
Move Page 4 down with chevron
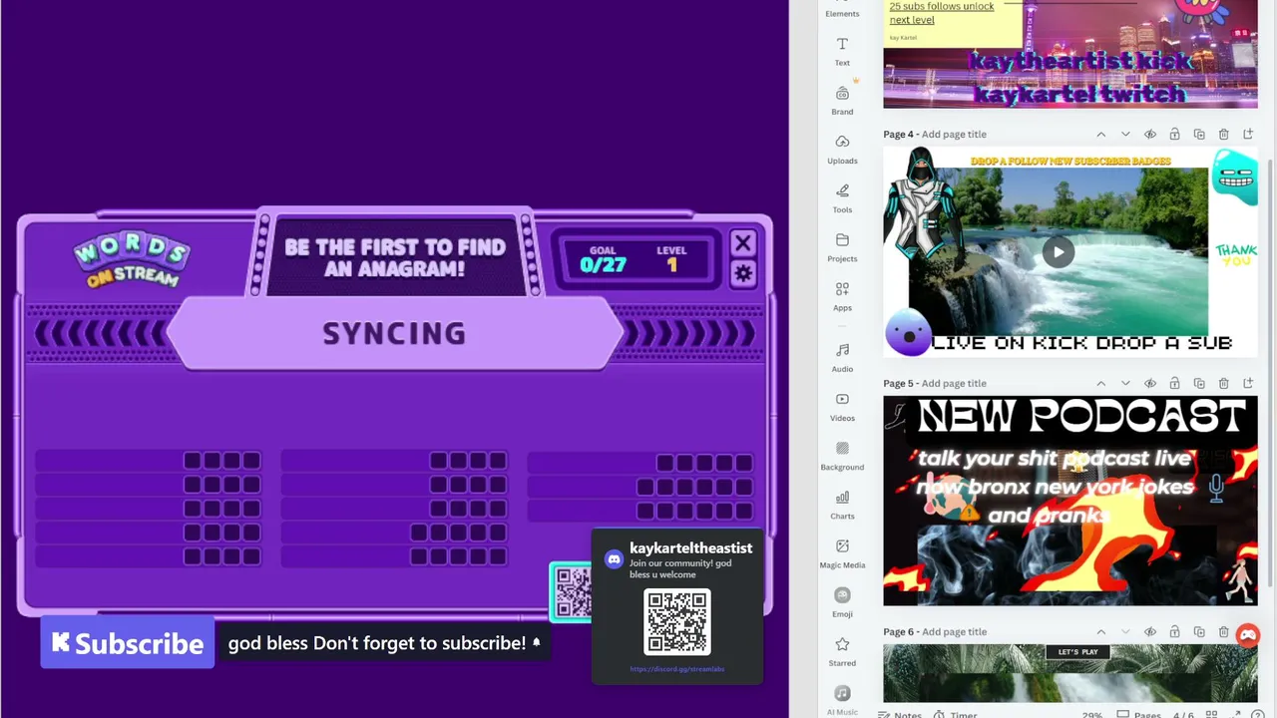point(1125,134)
